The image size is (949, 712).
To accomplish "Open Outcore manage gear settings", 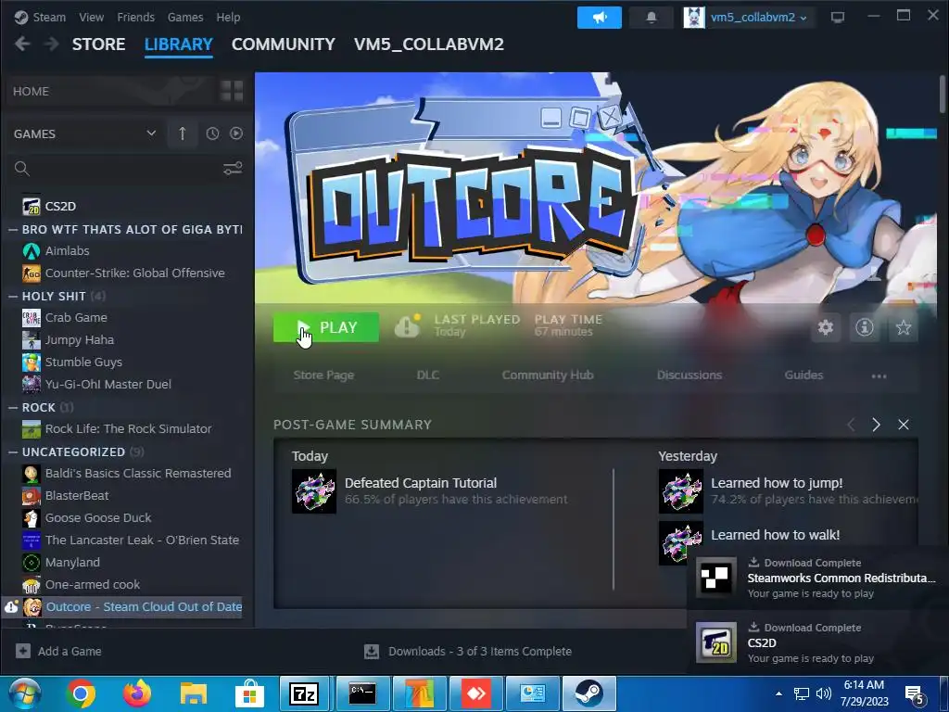I will click(826, 327).
